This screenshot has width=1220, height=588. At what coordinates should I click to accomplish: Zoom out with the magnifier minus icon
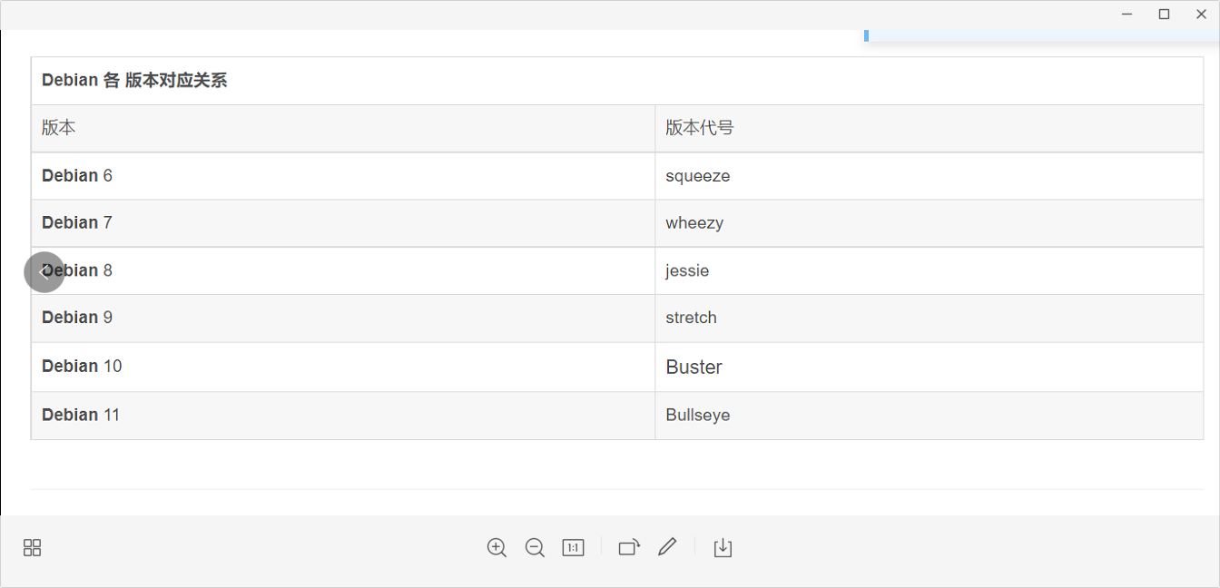tap(535, 547)
